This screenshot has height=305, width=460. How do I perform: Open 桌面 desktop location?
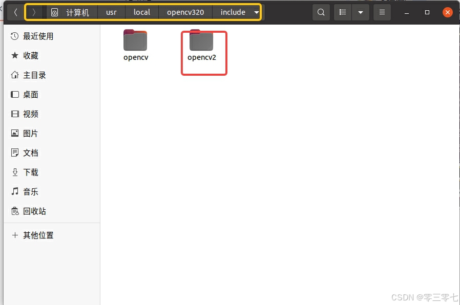[x=52, y=95]
